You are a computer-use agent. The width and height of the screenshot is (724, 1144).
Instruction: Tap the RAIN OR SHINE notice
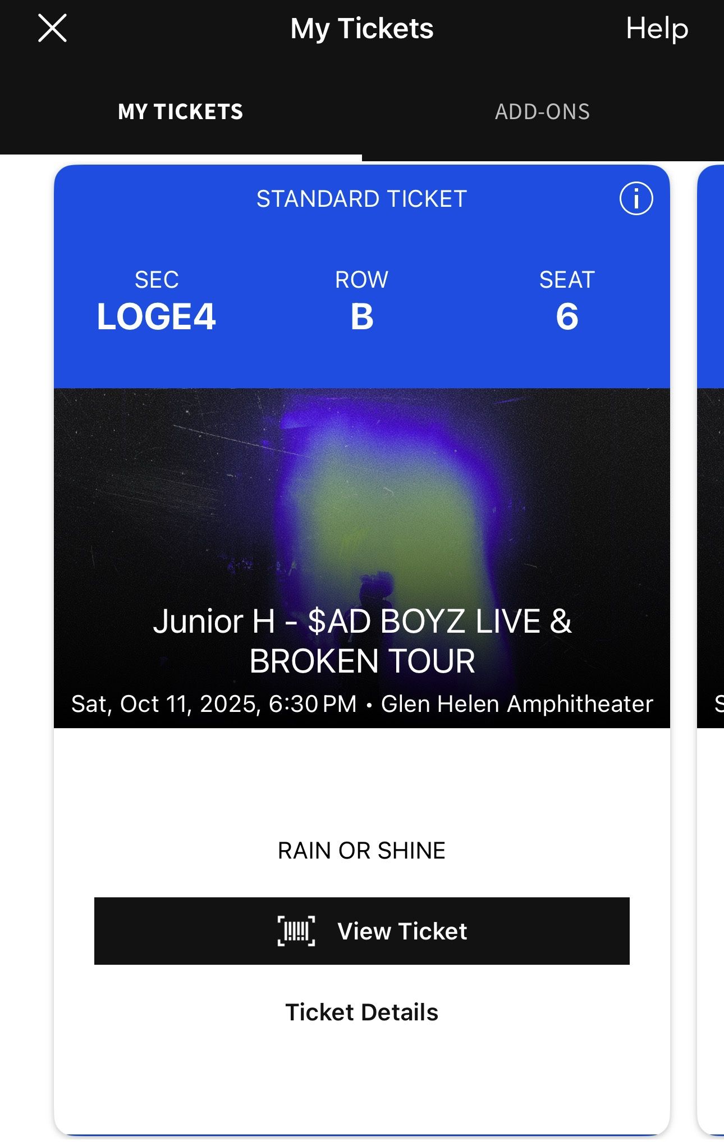[361, 851]
